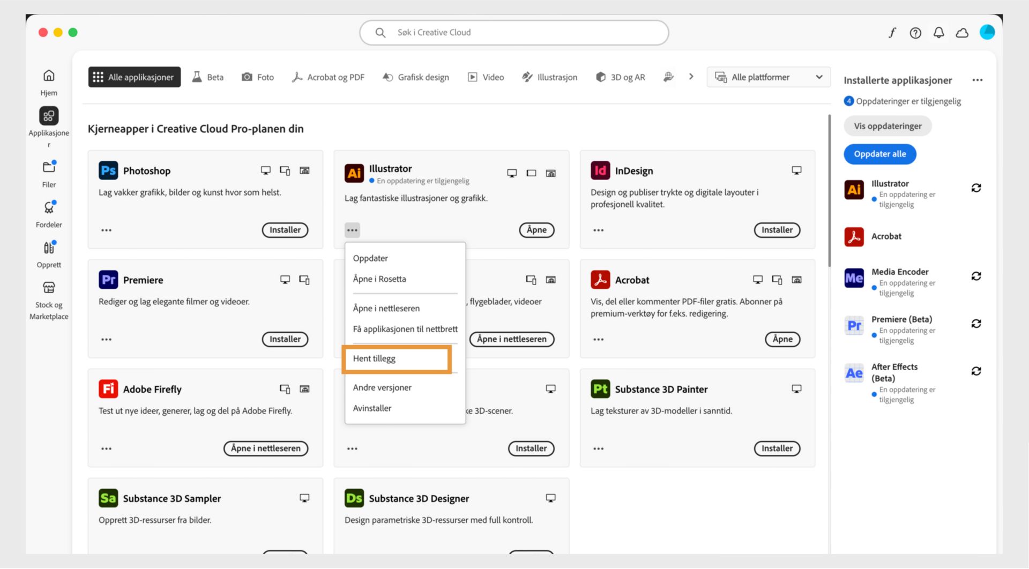Viewport: 1029px width, 569px height.
Task: Click the Acrobat app icon in the card
Action: pos(600,280)
